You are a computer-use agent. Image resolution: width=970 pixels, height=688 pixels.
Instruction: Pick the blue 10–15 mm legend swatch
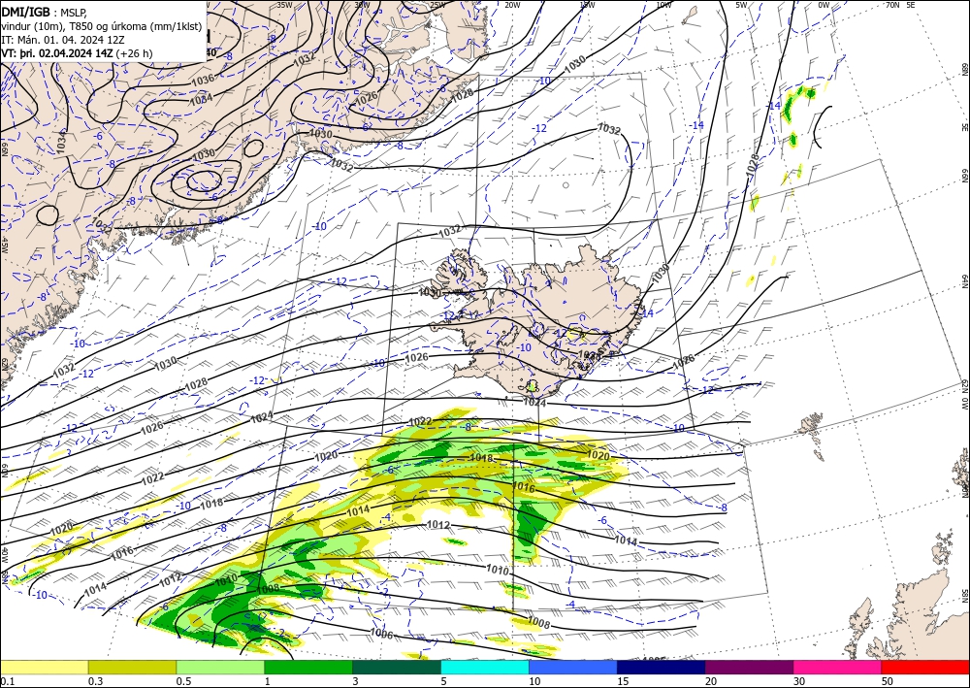click(x=573, y=667)
